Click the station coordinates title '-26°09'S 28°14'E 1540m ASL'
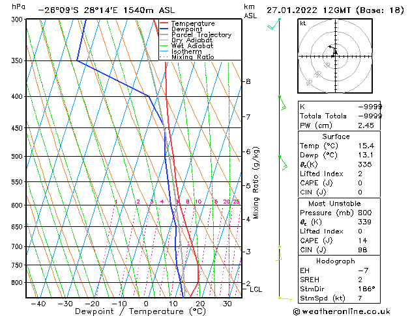This screenshot has width=410, height=316. pyautogui.click(x=106, y=10)
